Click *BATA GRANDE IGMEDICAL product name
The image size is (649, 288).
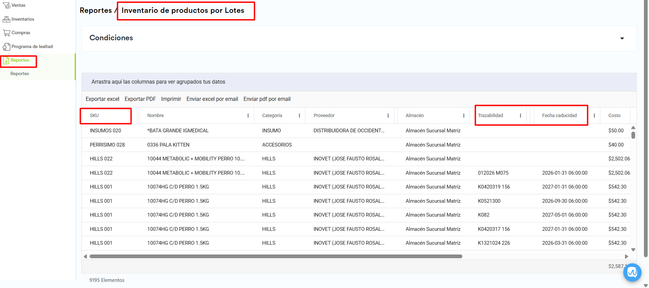point(178,131)
